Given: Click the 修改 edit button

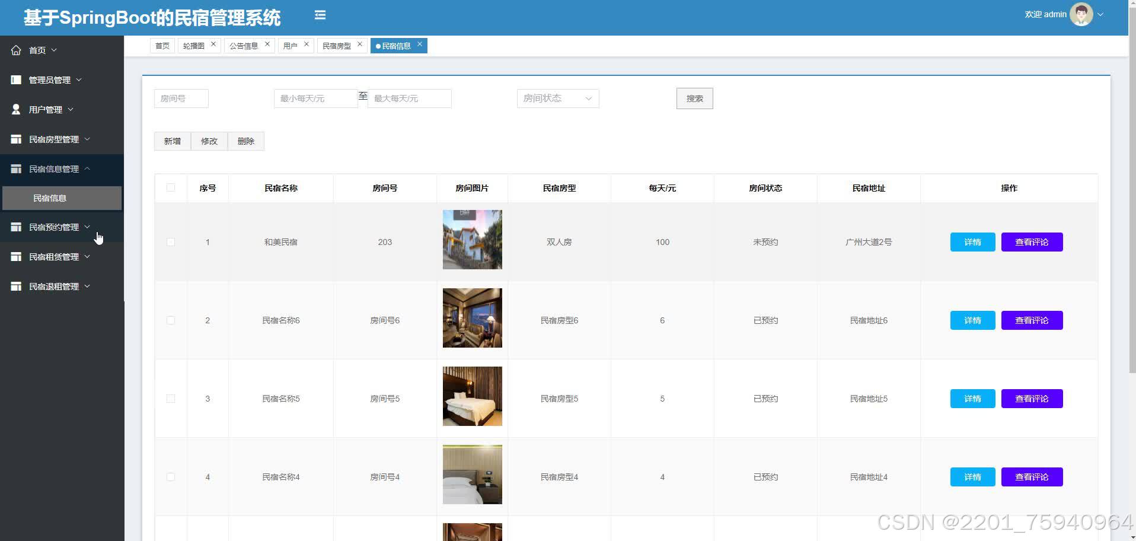Looking at the screenshot, I should click(209, 141).
